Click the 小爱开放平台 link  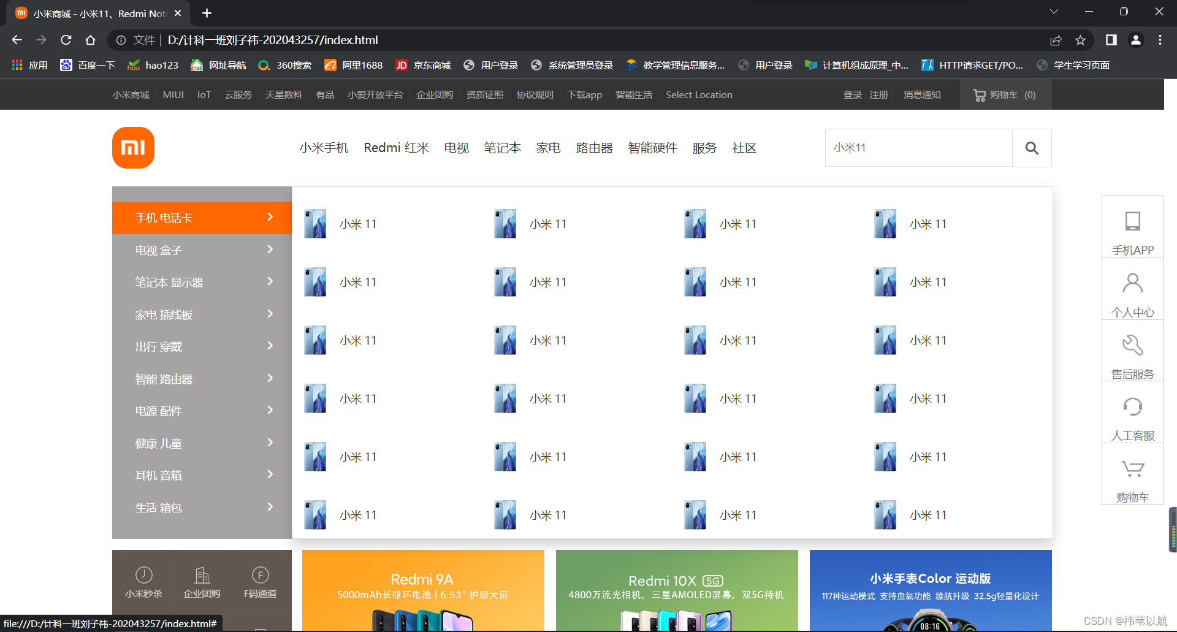coord(375,95)
